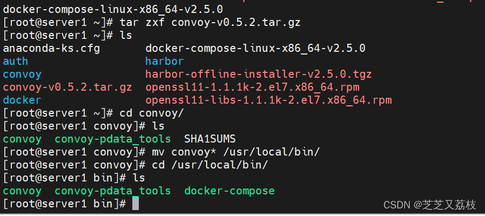Viewport: 485px width, 216px height.
Task: Click the 'cd convoy/' command text
Action: tap(152, 113)
